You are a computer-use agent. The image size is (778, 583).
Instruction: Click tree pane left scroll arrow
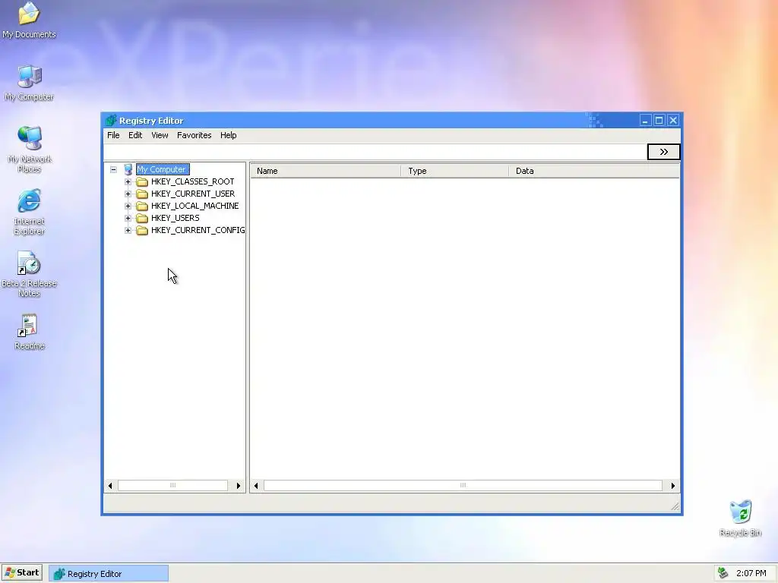tap(110, 486)
